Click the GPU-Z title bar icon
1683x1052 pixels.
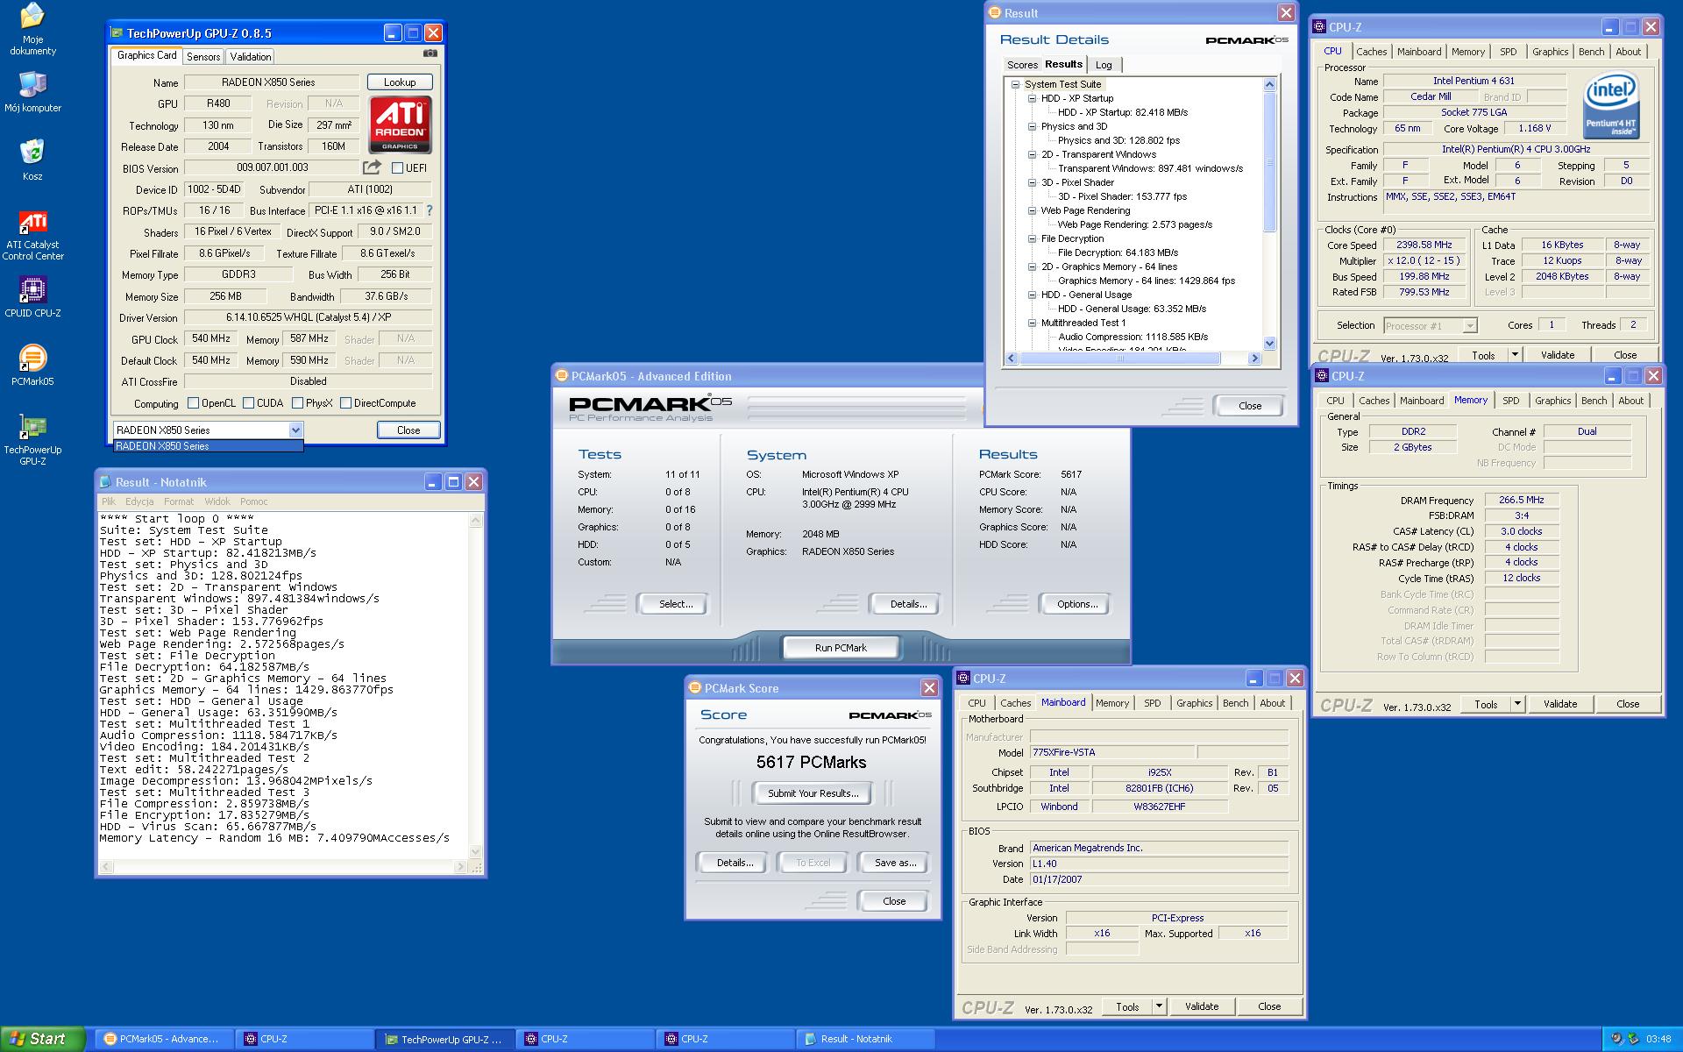[x=117, y=33]
